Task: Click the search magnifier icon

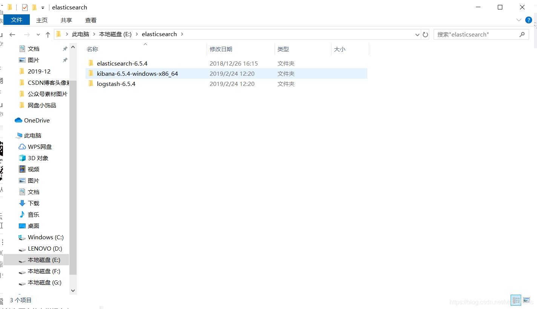Action: coord(522,34)
